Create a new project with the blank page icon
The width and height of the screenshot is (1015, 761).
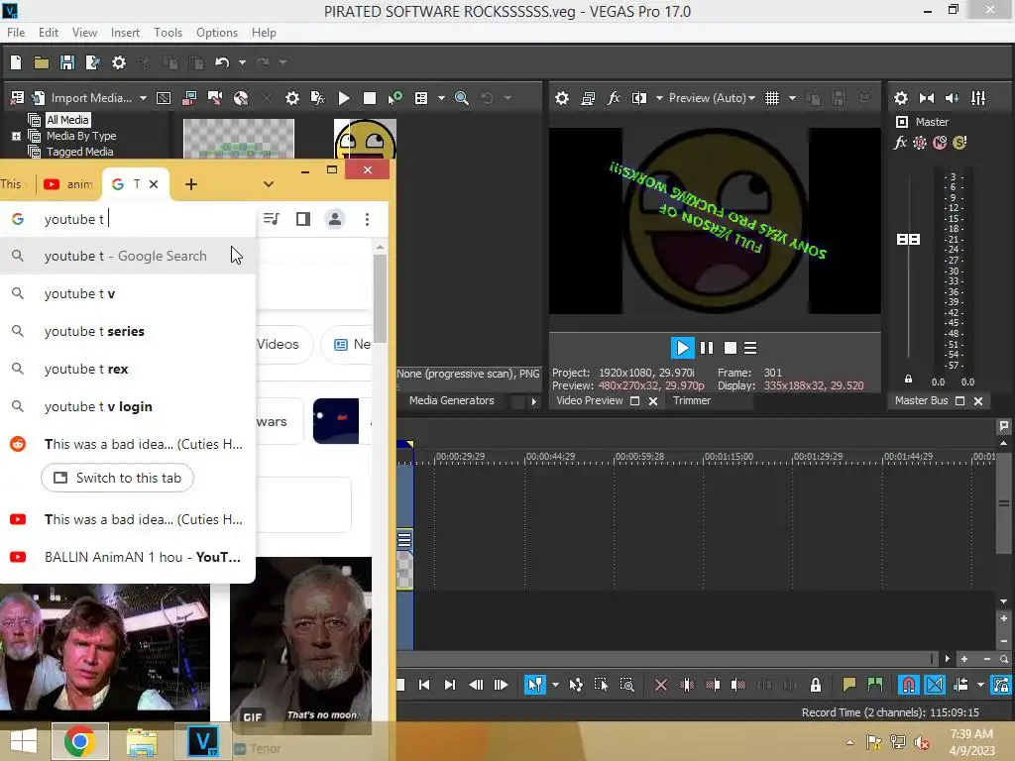click(x=16, y=62)
